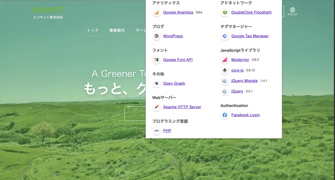The width and height of the screenshot is (335, 180).
Task: Click the Modernizr version 2.8.3 label
Action: pos(255,60)
